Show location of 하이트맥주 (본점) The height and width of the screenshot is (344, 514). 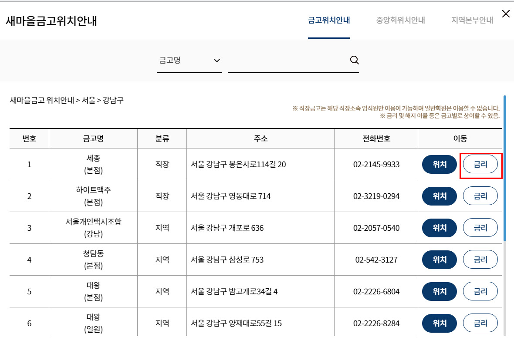(439, 196)
